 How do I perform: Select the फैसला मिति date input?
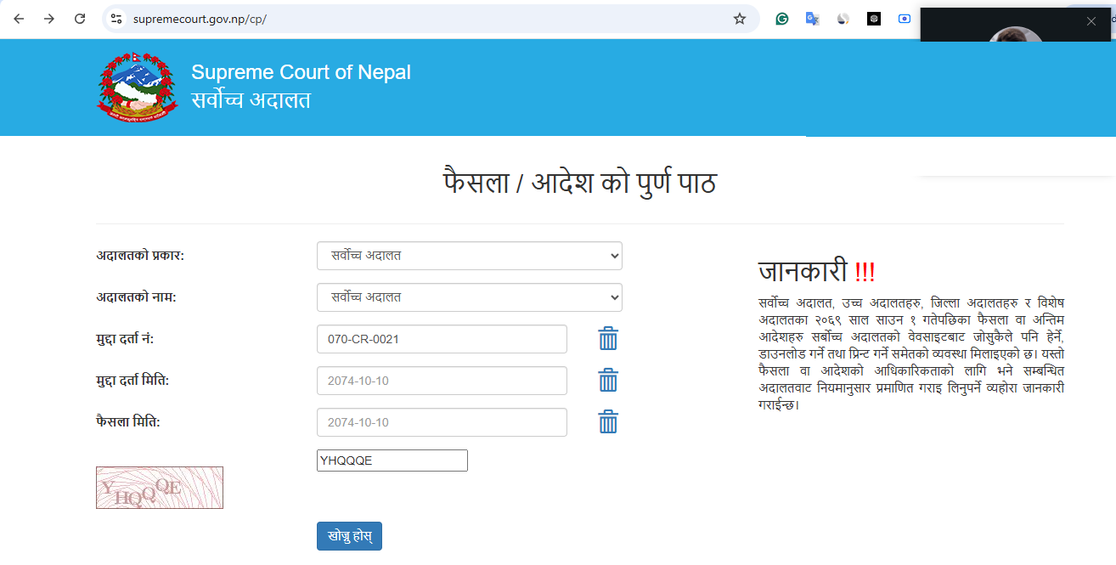pyautogui.click(x=442, y=422)
